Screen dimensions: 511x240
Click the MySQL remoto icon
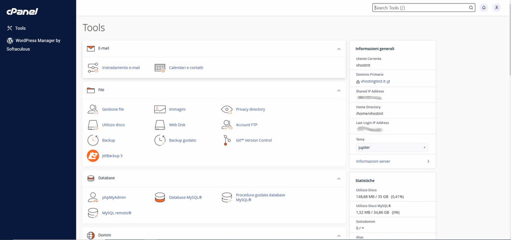[93, 213]
